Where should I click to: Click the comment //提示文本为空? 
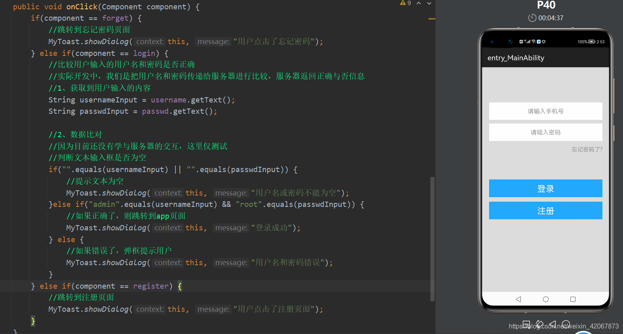coord(95,181)
